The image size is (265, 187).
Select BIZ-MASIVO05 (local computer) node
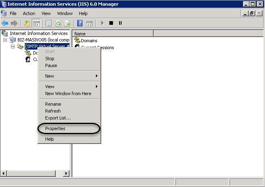[43, 40]
